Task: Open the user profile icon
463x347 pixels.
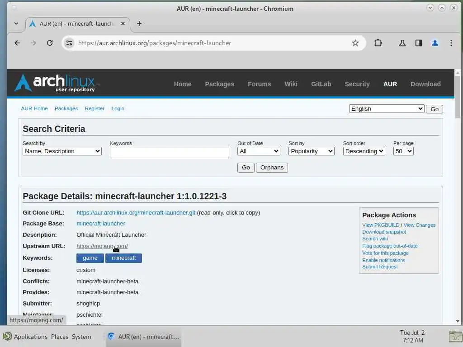Action: click(x=435, y=43)
